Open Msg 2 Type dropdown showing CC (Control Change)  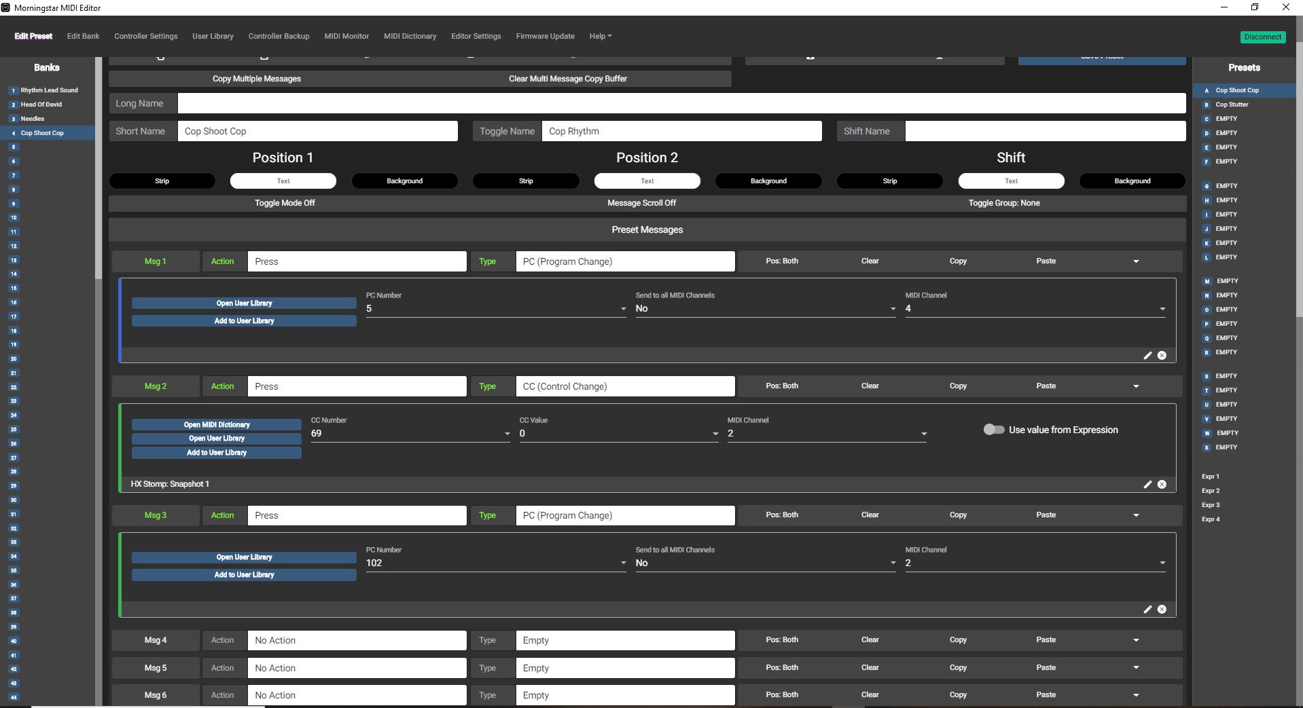click(x=625, y=386)
